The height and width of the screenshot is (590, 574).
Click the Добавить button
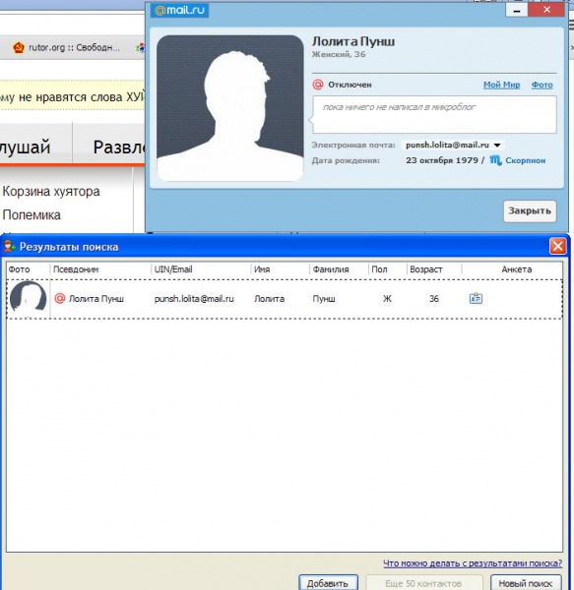click(x=328, y=582)
